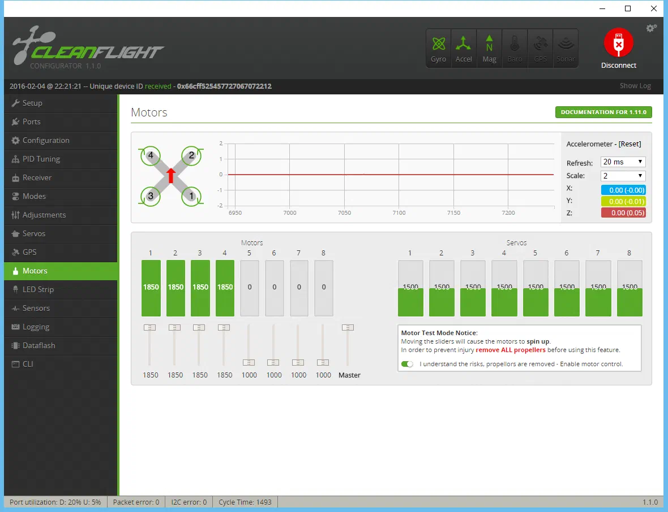Disable the motor control risk toggle

click(x=407, y=364)
